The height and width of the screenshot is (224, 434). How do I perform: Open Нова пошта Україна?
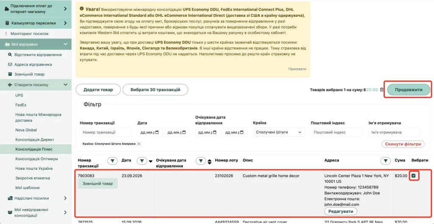pyautogui.click(x=34, y=169)
